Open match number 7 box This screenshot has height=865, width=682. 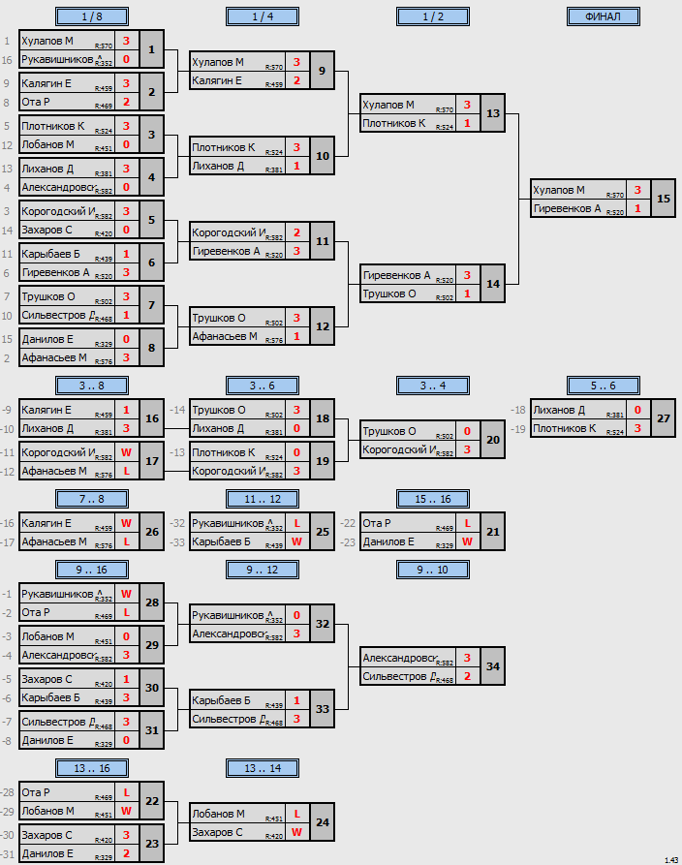coord(152,305)
